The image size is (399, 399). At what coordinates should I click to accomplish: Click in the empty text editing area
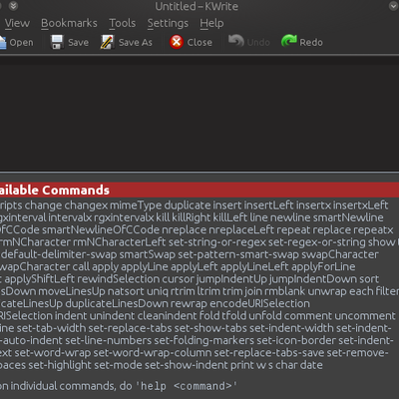pyautogui.click(x=199, y=113)
